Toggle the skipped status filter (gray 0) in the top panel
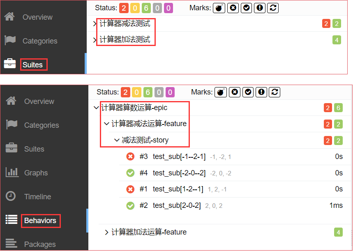Image resolution: width=353 pixels, height=251 pixels. (157, 8)
